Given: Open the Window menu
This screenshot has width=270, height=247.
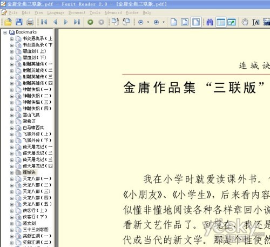Looking at the screenshot, I should click(x=132, y=12).
